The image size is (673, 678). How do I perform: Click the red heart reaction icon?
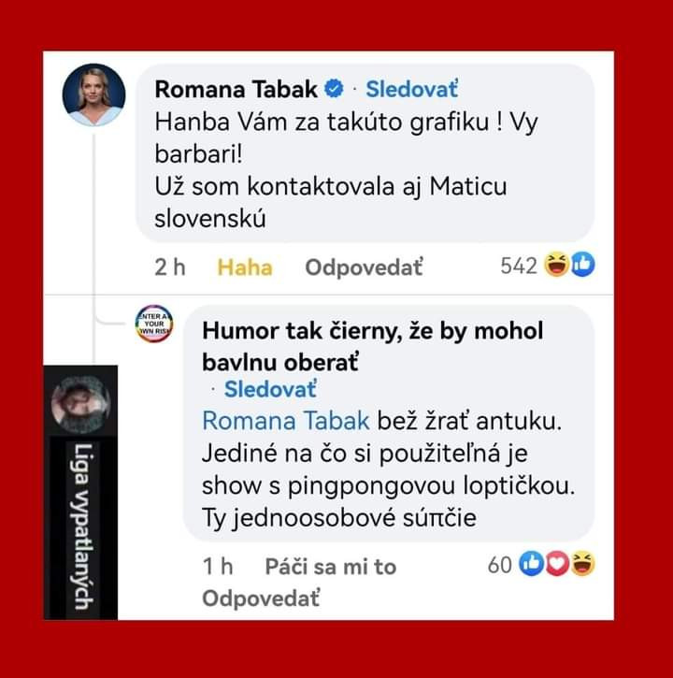[557, 564]
